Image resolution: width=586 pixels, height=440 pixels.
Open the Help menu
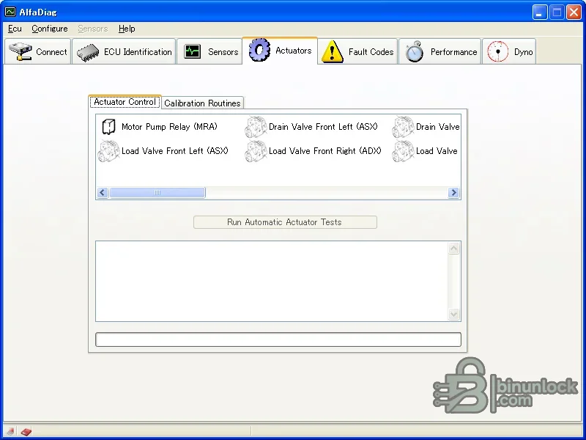(127, 29)
